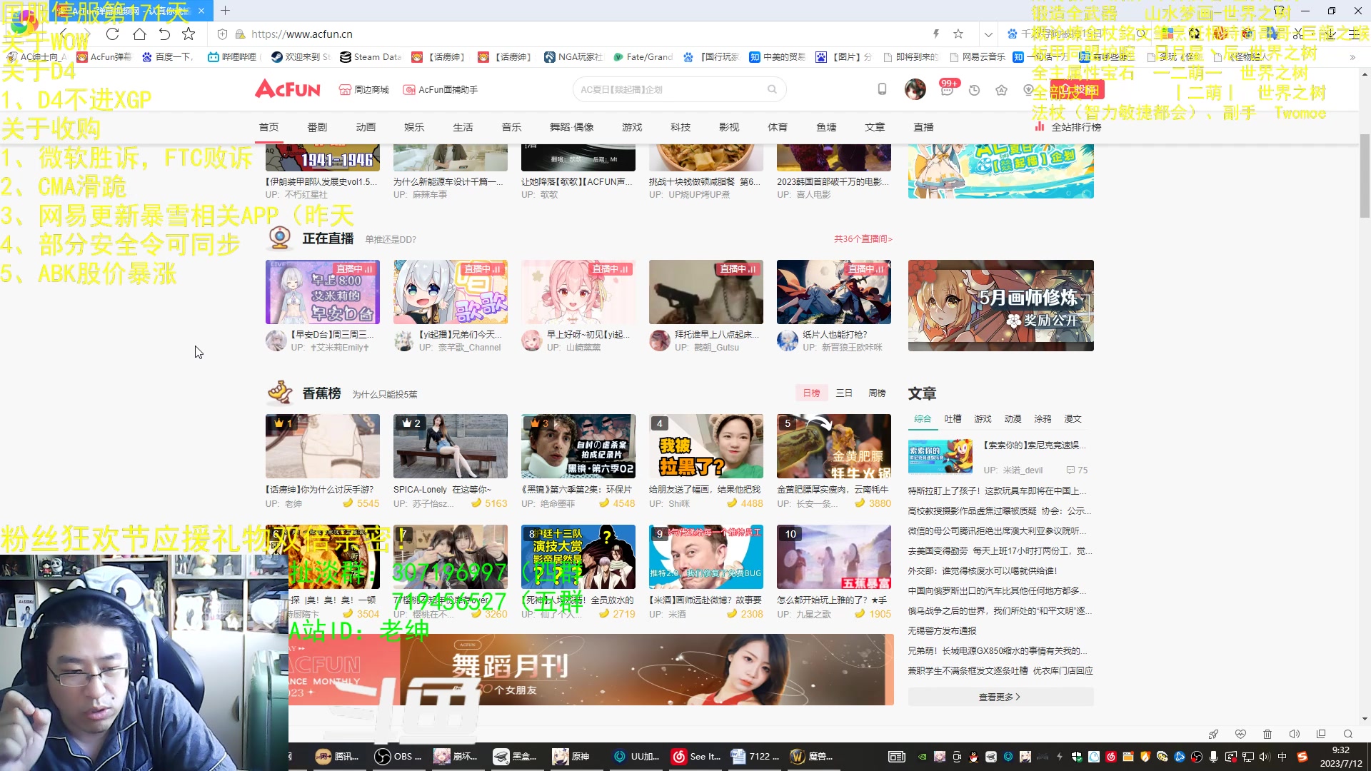1371x771 pixels.
Task: Expand 查看更多 articles link
Action: coord(1000,697)
